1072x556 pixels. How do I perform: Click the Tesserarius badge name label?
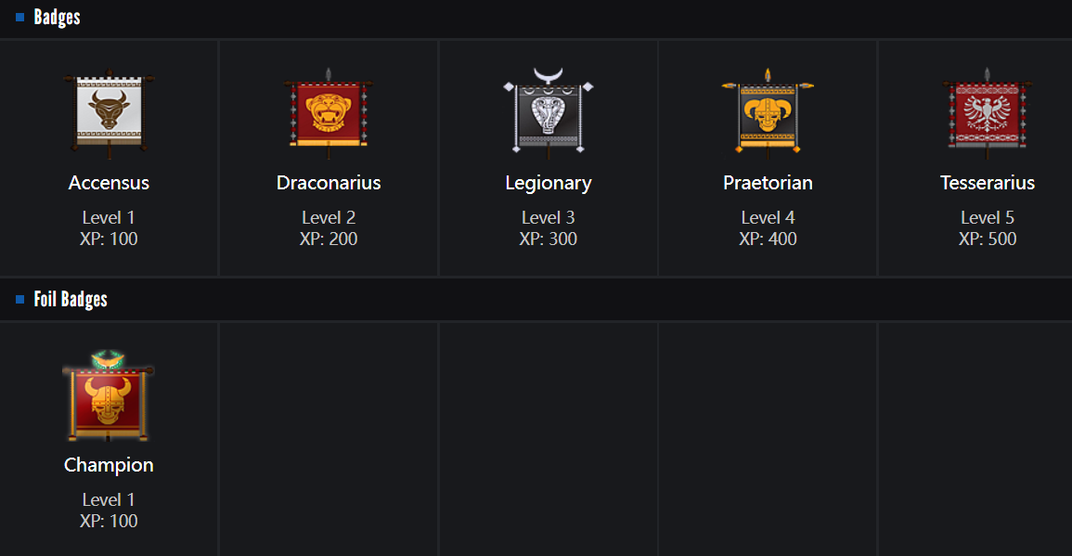988,183
